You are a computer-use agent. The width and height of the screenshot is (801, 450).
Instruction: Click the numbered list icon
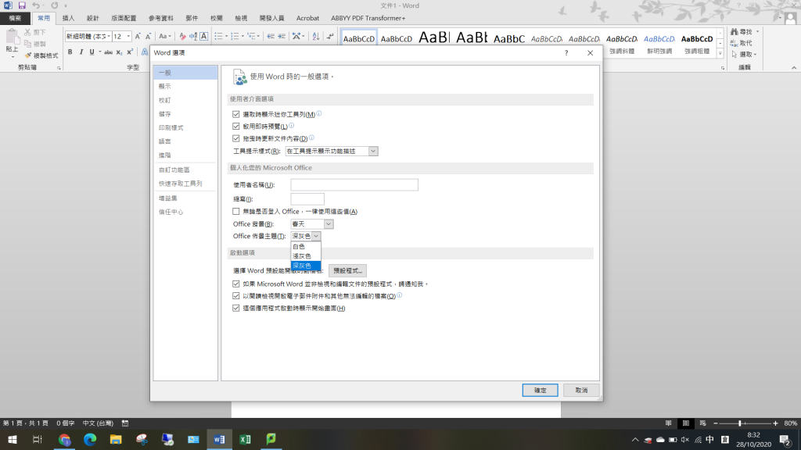coord(235,36)
